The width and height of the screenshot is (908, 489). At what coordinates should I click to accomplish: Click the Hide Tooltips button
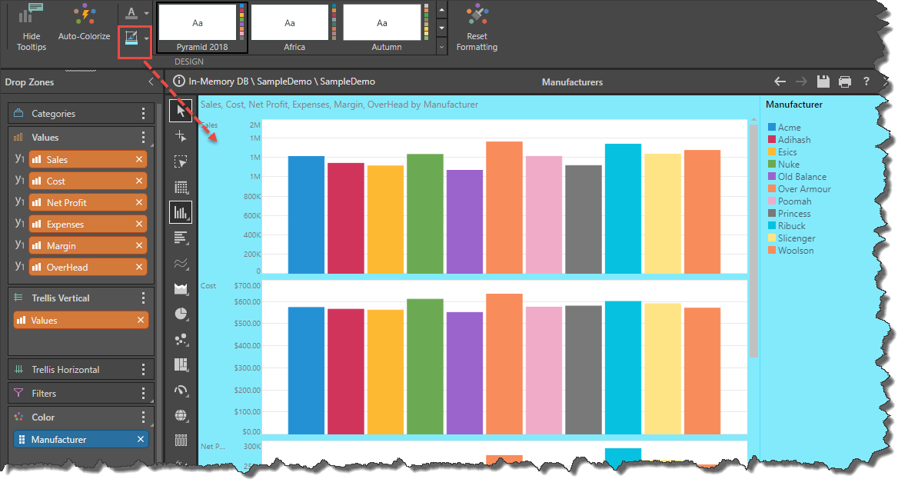pos(32,27)
